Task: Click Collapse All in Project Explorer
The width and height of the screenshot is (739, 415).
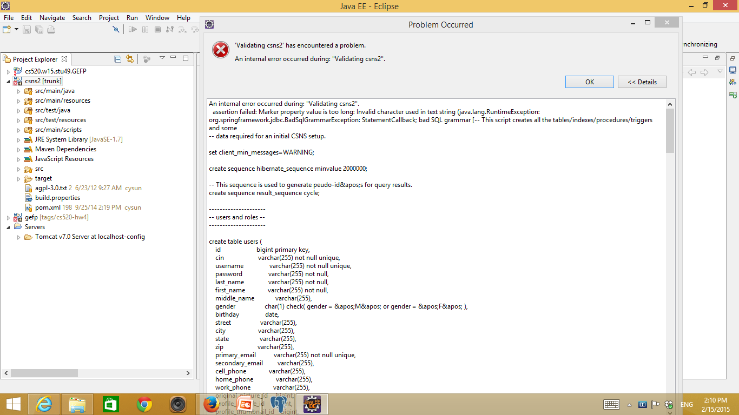Action: (x=117, y=59)
